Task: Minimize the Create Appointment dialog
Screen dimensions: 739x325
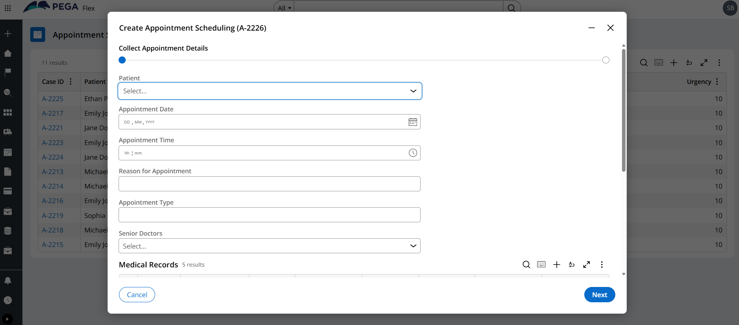Action: (591, 28)
